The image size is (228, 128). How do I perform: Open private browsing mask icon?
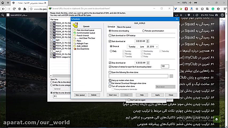click(196, 3)
